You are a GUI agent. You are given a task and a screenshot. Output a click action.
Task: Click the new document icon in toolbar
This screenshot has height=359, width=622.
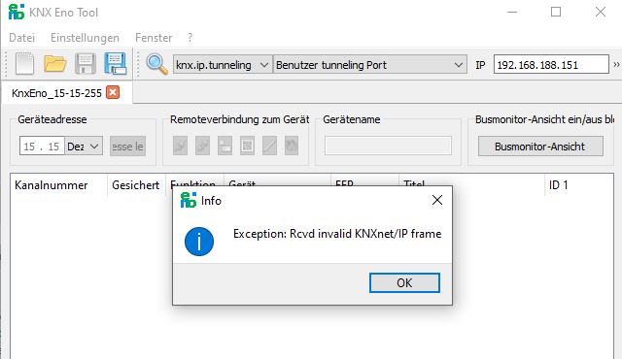tap(24, 64)
